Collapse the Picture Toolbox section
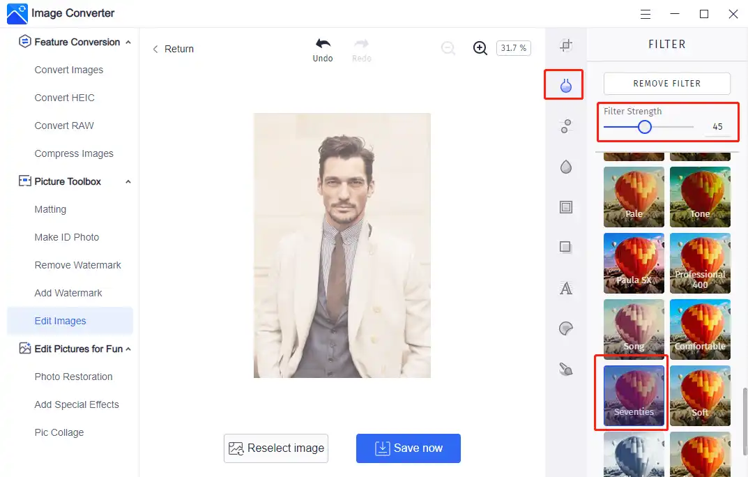 [x=128, y=182]
